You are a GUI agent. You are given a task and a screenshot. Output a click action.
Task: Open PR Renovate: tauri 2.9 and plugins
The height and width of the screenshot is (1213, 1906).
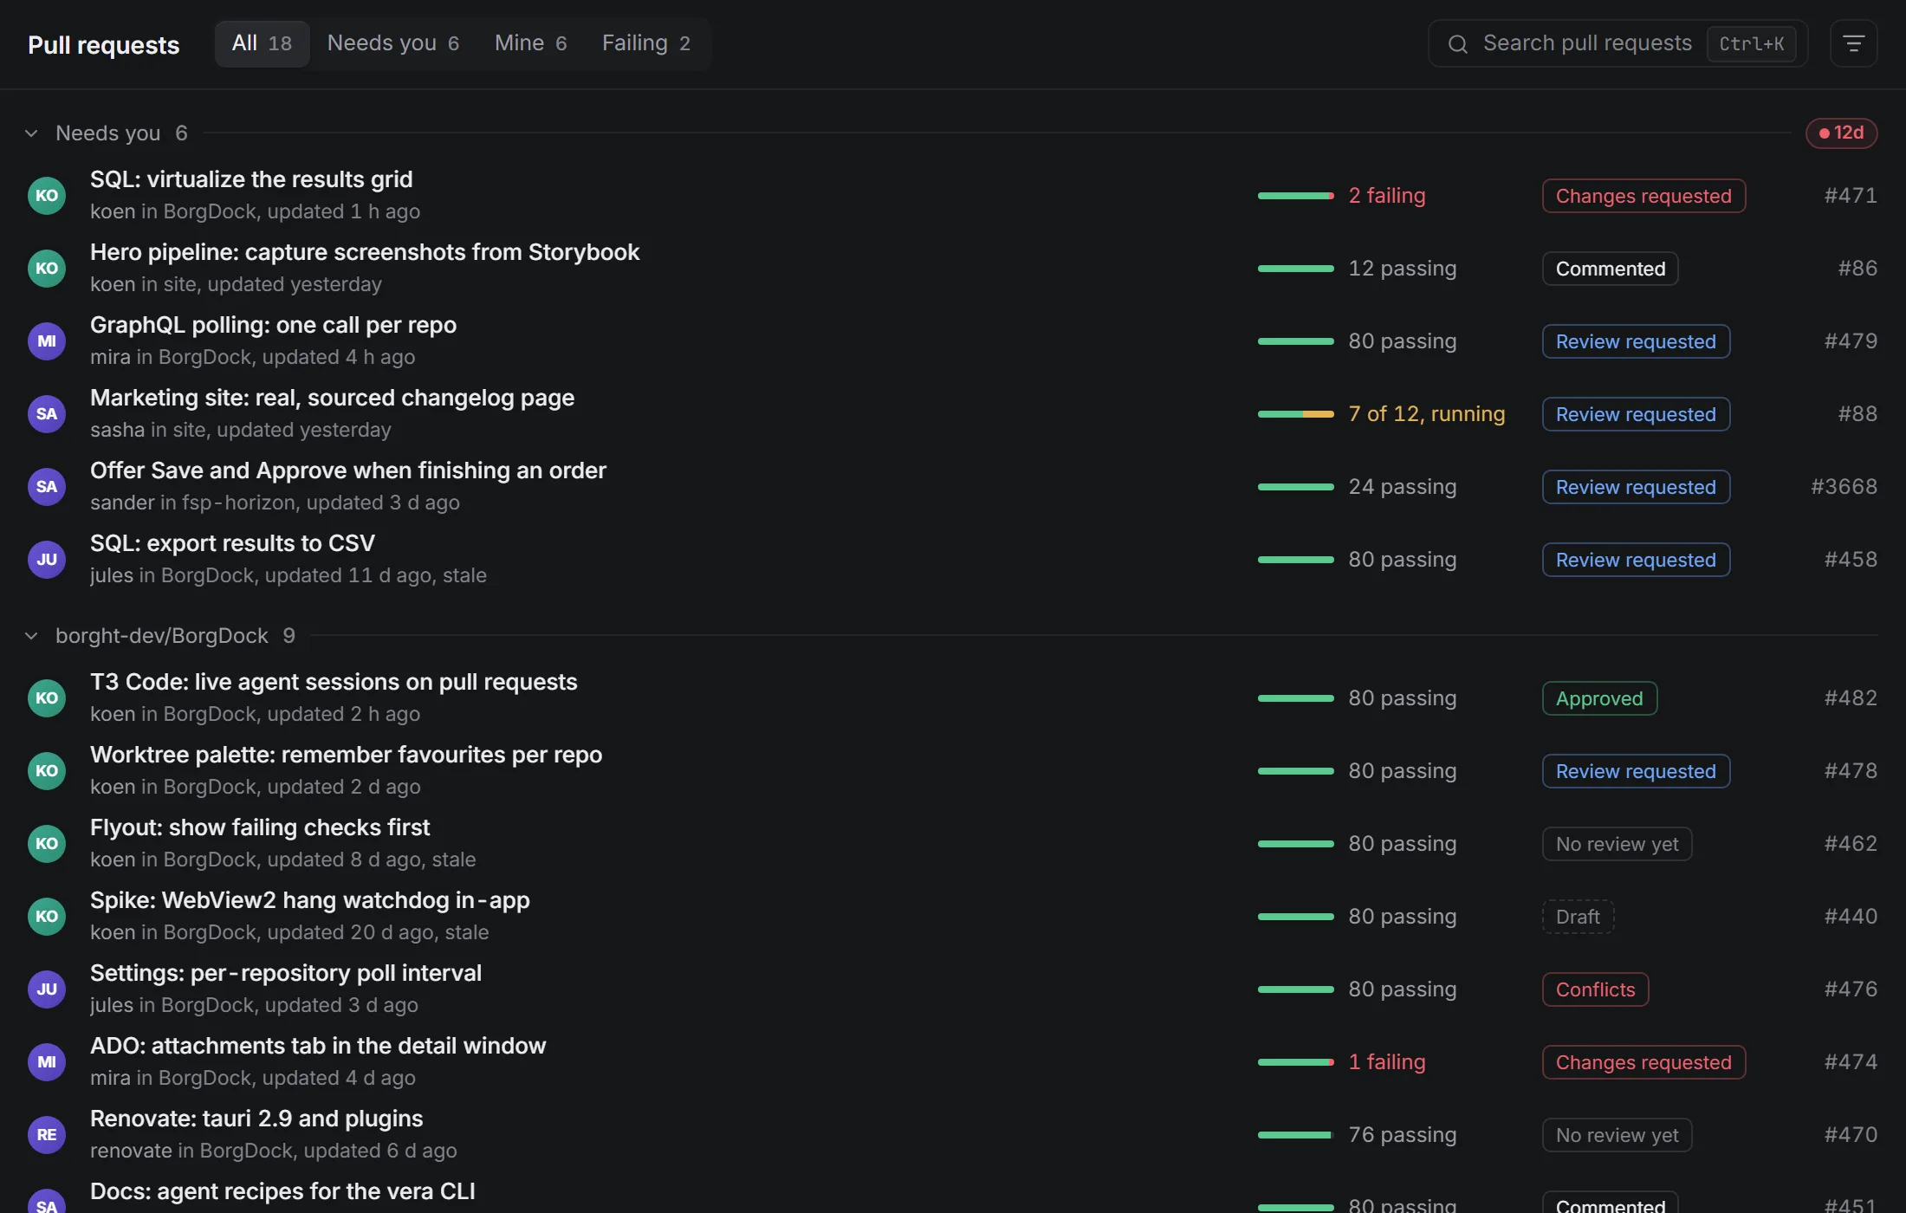click(256, 1119)
